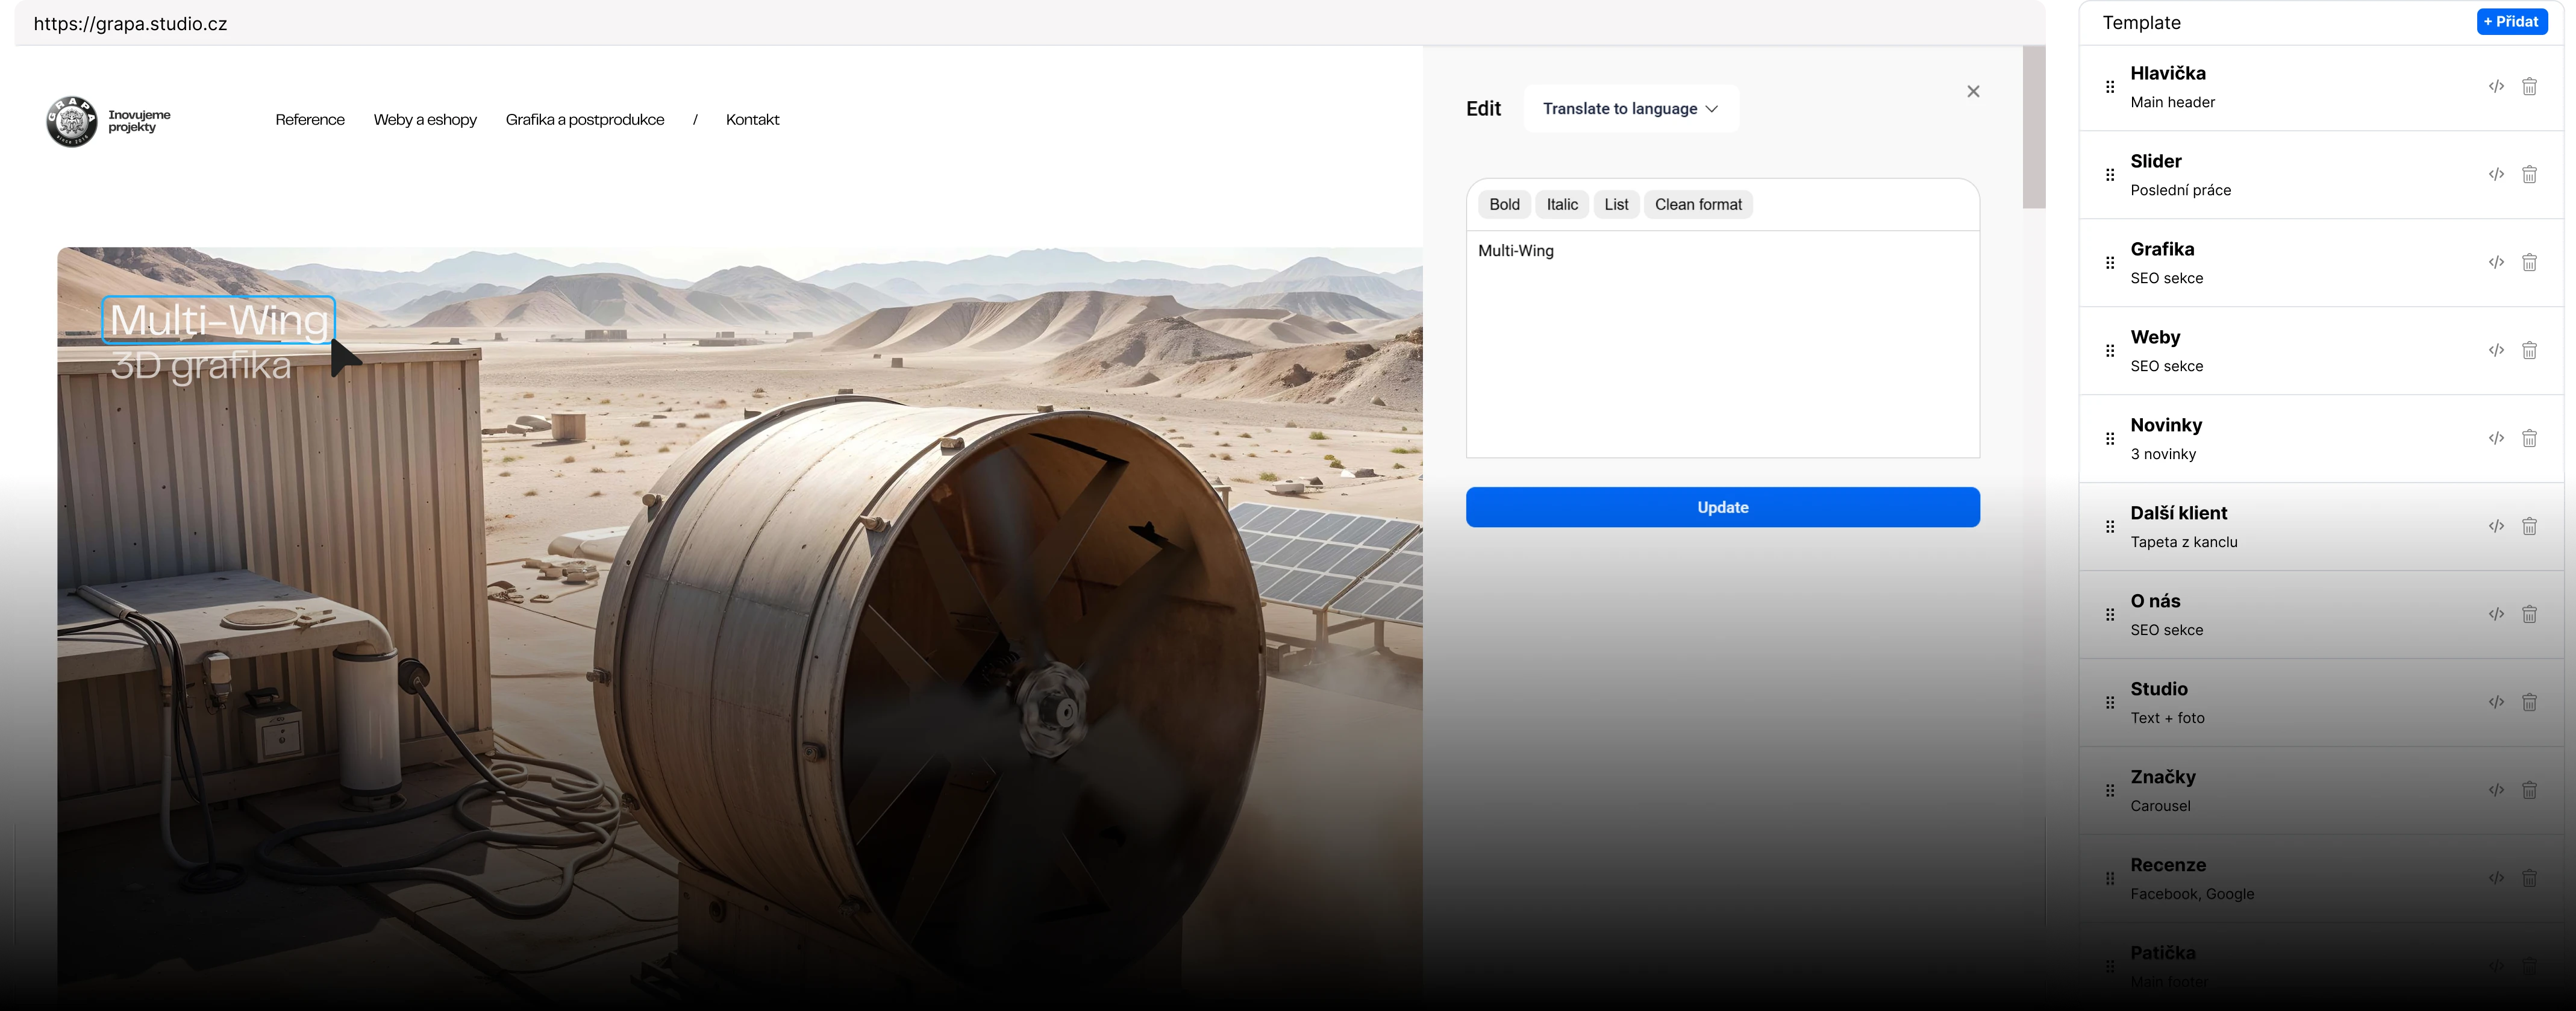The height and width of the screenshot is (1011, 2576).
Task: Click the Slider row drag handle
Action: [x=2110, y=175]
